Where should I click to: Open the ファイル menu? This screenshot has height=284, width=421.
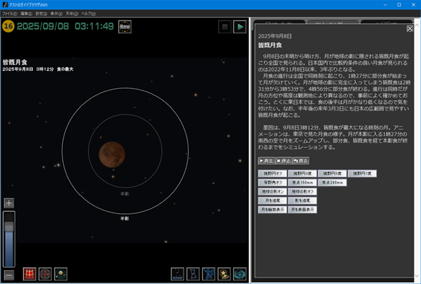point(9,13)
